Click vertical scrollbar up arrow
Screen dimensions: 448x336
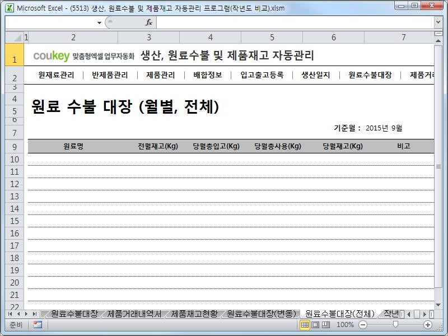[x=438, y=41]
